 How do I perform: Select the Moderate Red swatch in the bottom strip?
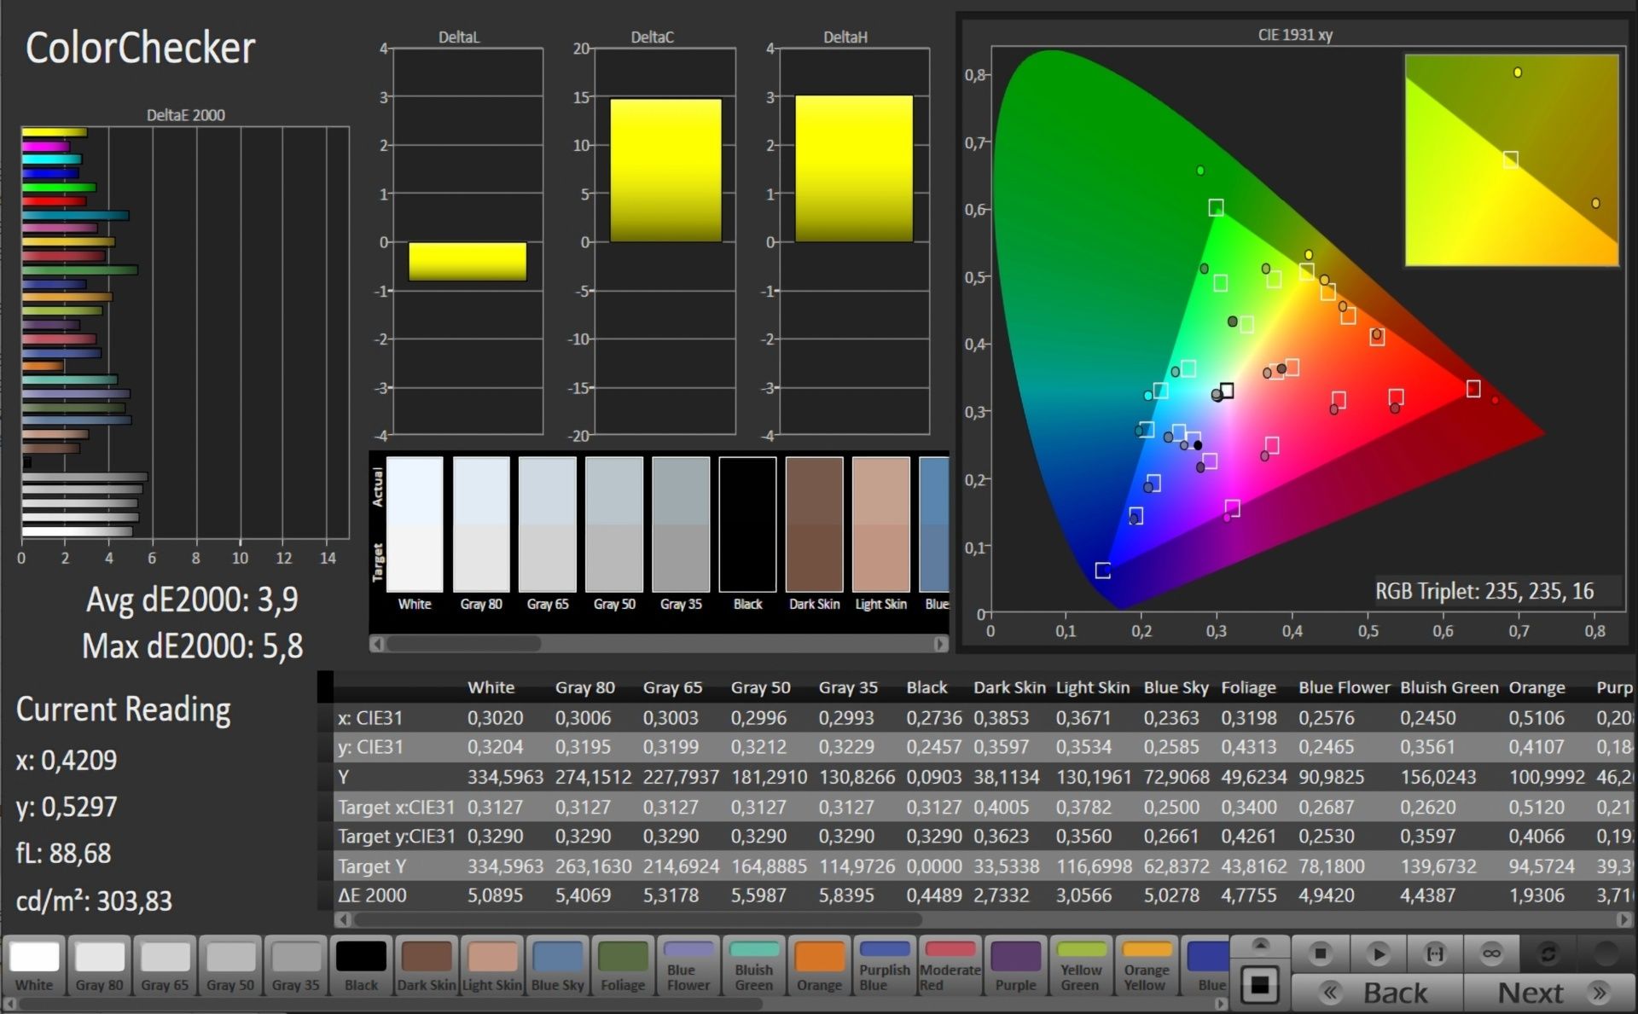click(x=950, y=965)
